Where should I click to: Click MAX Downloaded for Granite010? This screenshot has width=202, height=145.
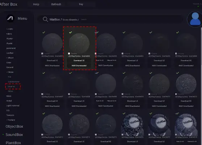pyautogui.click(x=132, y=106)
